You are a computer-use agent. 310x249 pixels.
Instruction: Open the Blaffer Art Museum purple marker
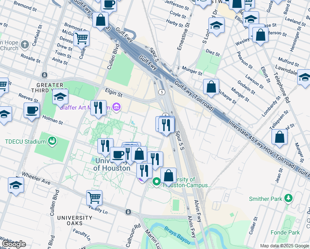click(x=116, y=108)
